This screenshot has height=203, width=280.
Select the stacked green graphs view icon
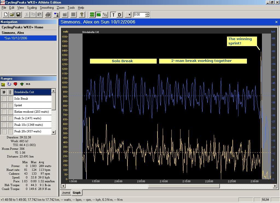pyautogui.click(x=92, y=15)
